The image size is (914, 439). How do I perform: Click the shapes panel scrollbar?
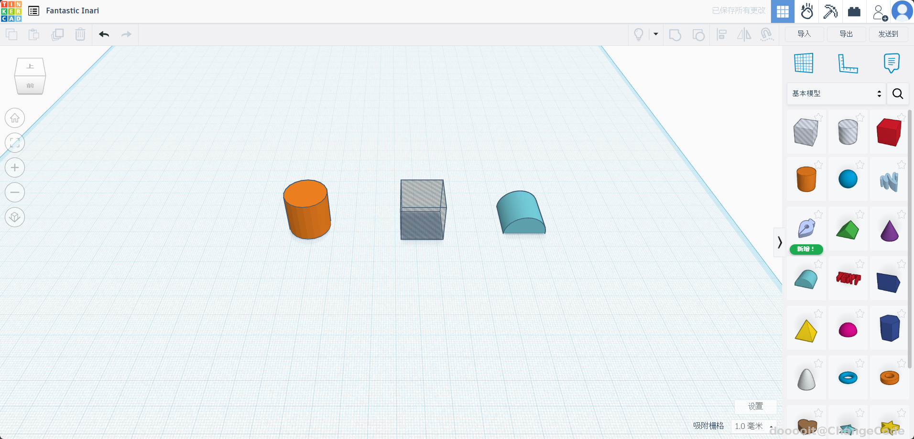point(910,239)
